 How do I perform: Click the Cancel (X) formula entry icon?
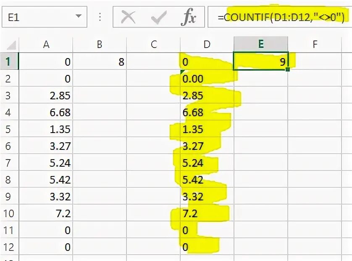click(128, 17)
